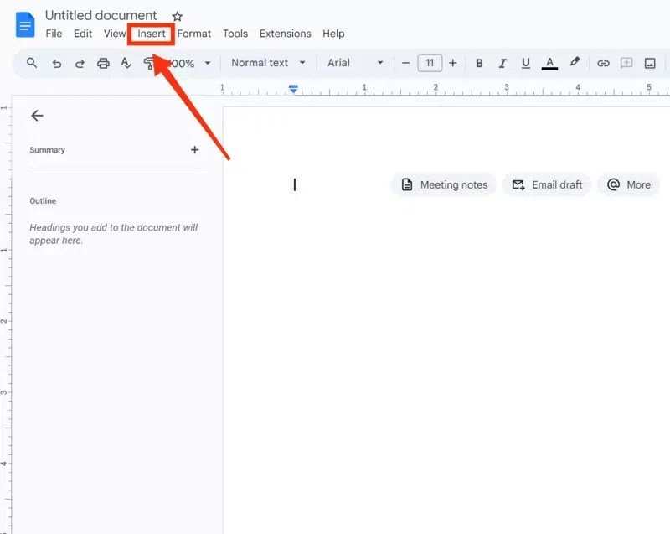The width and height of the screenshot is (670, 534).
Task: Insert a link using the link icon
Action: click(602, 63)
